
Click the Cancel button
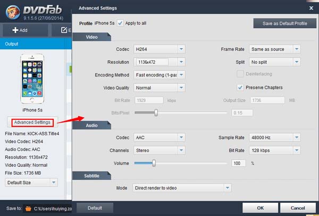(x=298, y=208)
